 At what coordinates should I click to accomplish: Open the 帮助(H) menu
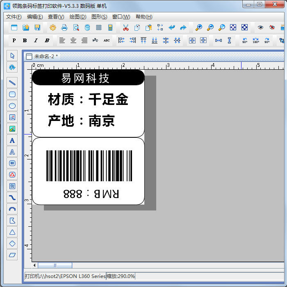click(144, 17)
